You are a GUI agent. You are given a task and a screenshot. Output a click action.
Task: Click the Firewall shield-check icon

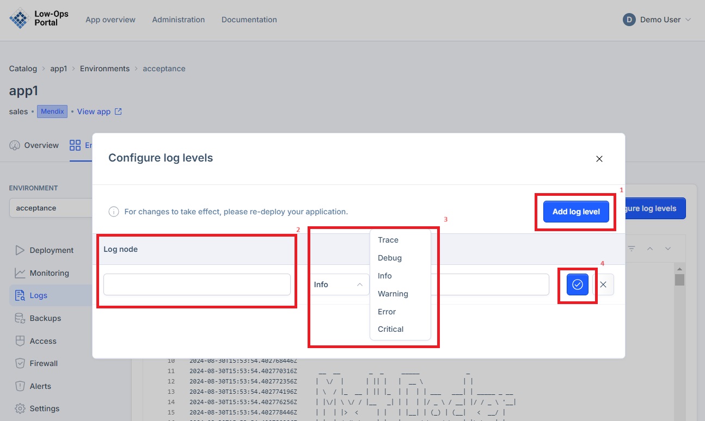pyautogui.click(x=20, y=363)
